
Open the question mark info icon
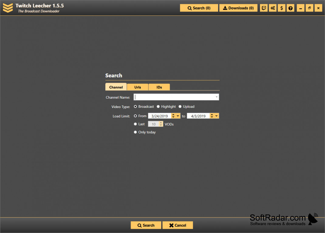click(290, 8)
